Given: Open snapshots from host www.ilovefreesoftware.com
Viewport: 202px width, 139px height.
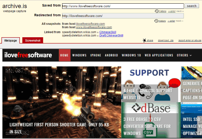Looking at the screenshot, I should (x=94, y=27).
